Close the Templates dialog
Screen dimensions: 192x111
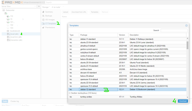186,25
